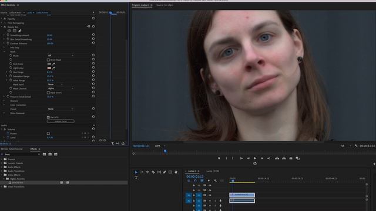Click the first filter badge beside the Effects search field
The width and height of the screenshot is (376, 211).
(x=45, y=154)
